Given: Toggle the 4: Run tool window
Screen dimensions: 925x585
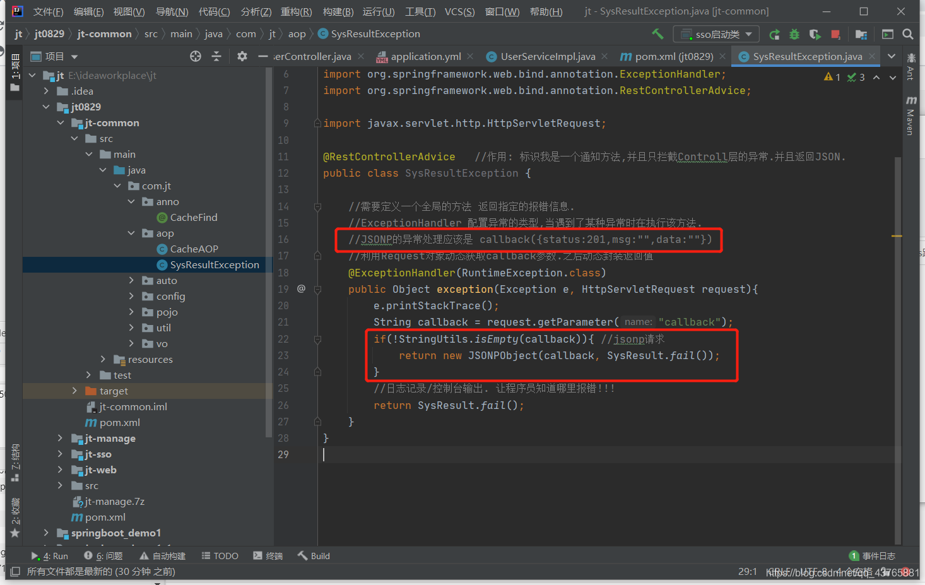Looking at the screenshot, I should click(49, 556).
